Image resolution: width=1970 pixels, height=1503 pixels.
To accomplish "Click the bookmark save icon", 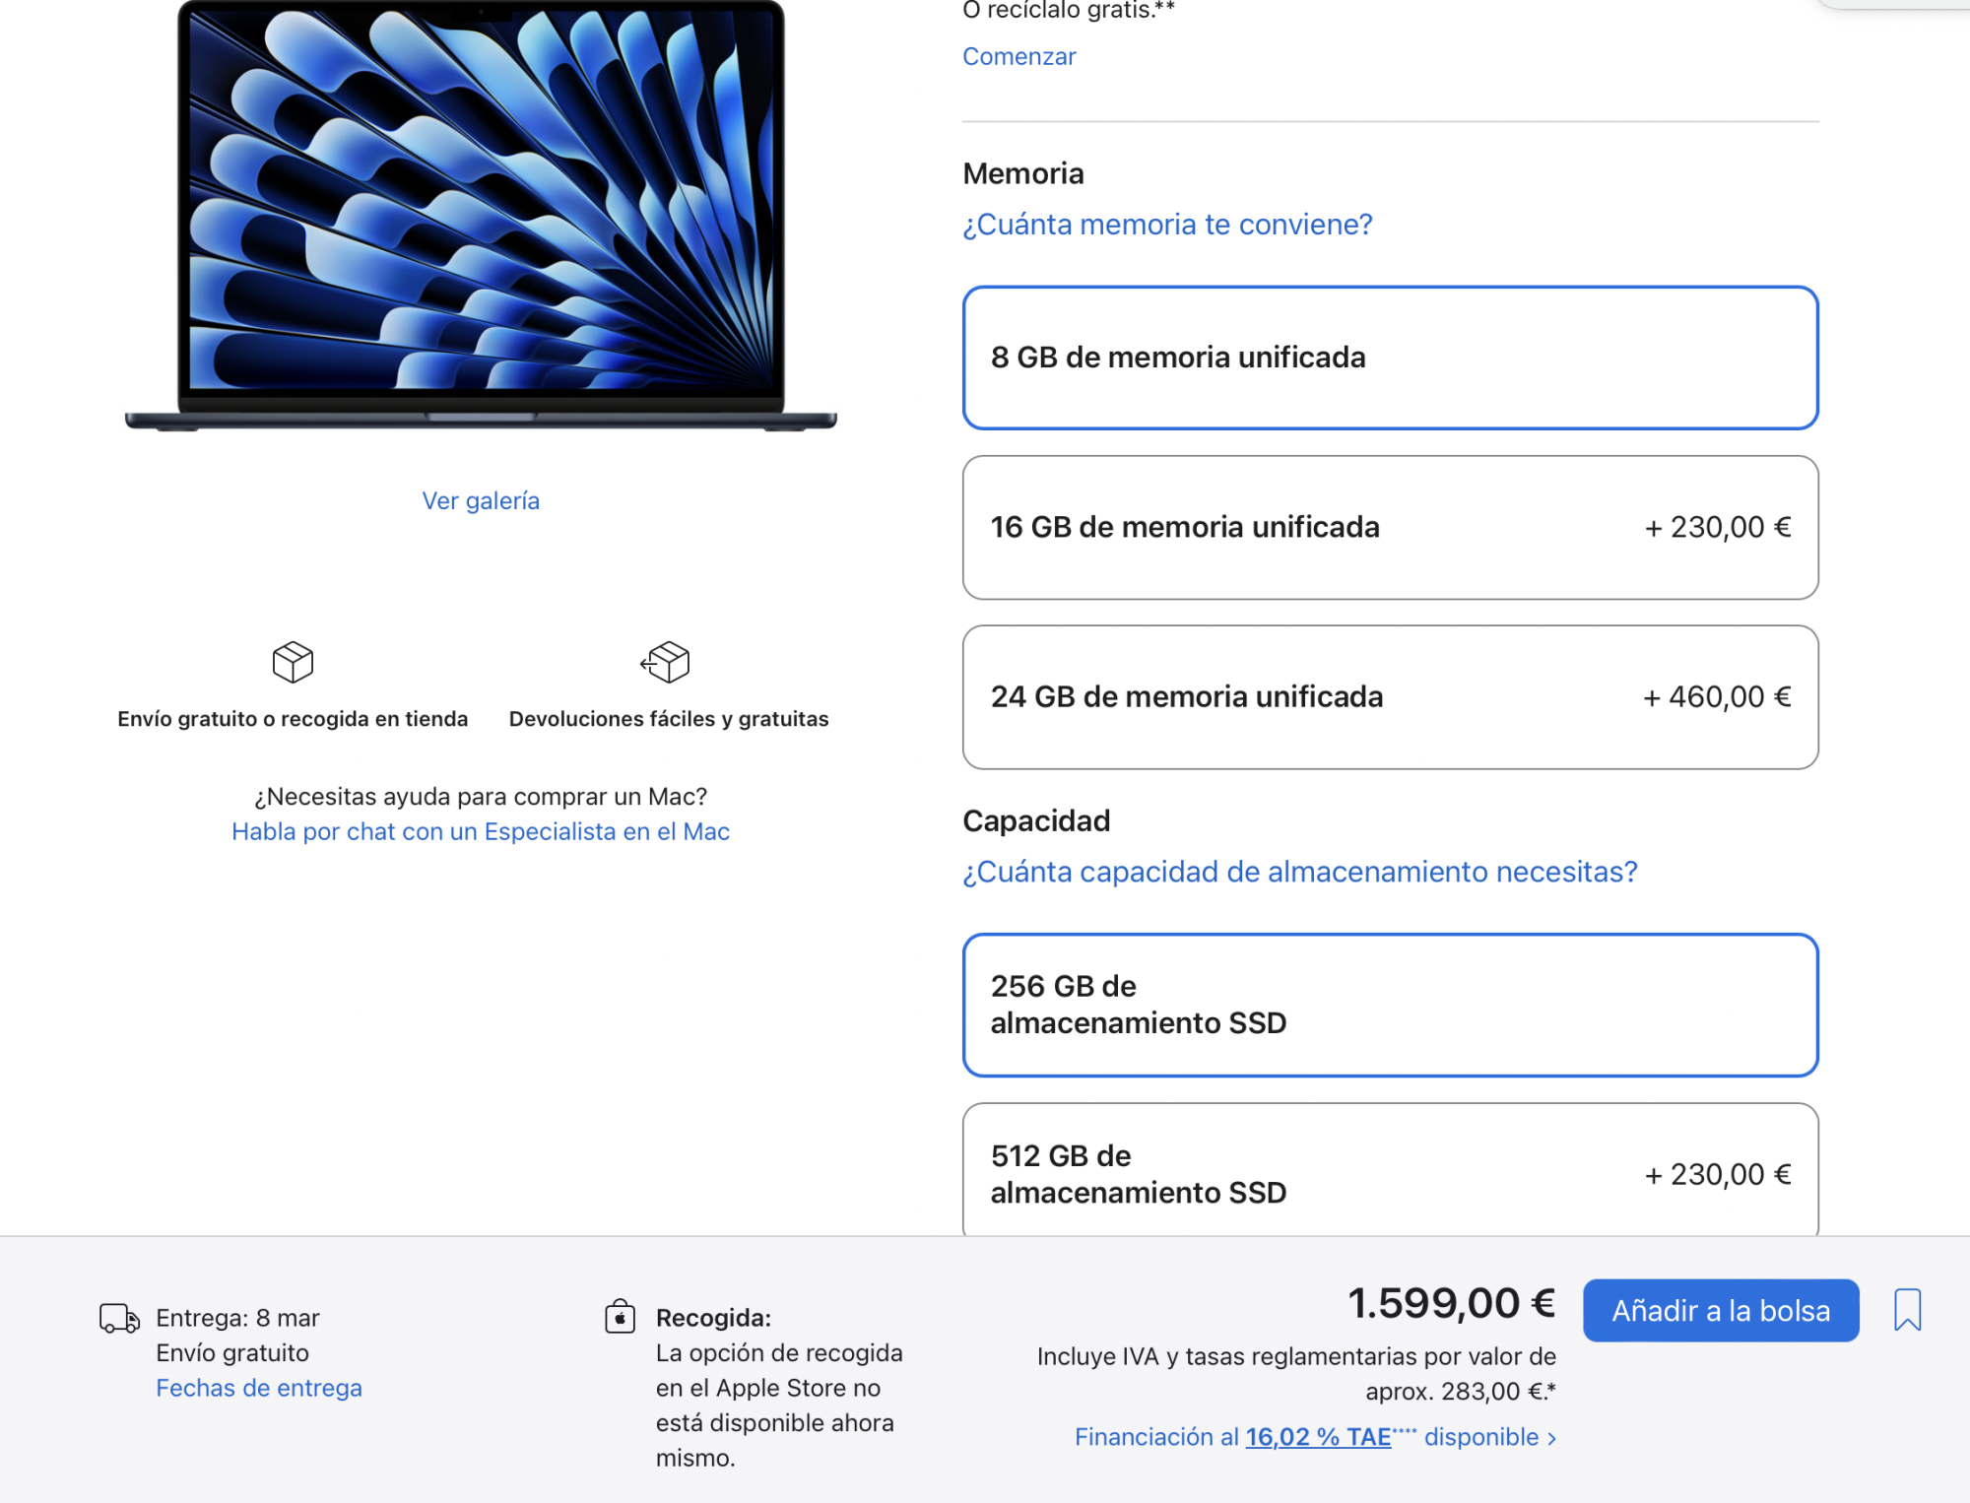I will tap(1907, 1310).
